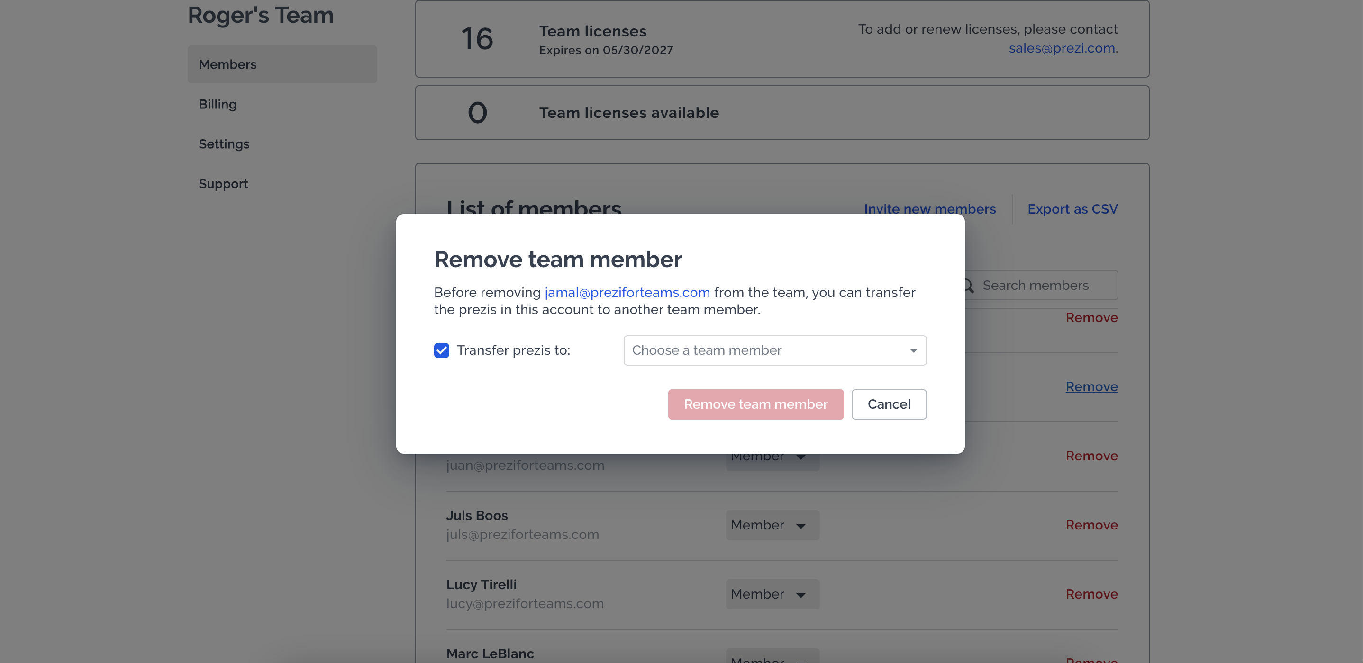Click Remove next to juan@preziforteams.com
Screen dimensions: 1363x663
[x=1091, y=456]
